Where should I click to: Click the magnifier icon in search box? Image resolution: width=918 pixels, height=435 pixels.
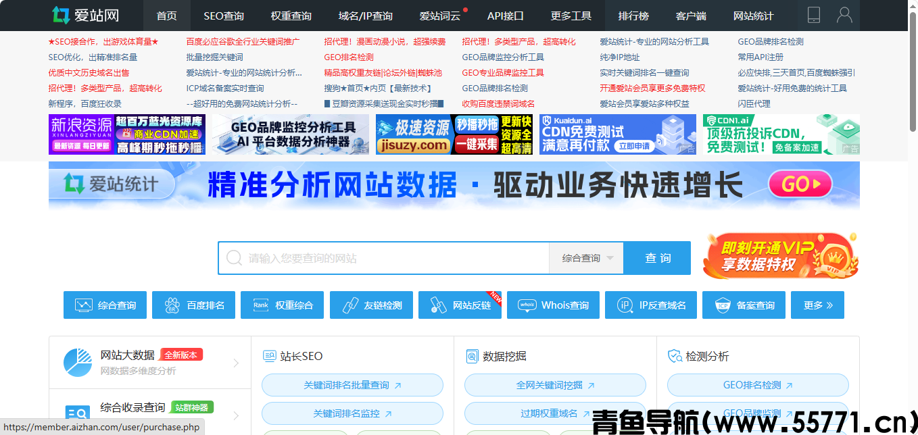[235, 258]
